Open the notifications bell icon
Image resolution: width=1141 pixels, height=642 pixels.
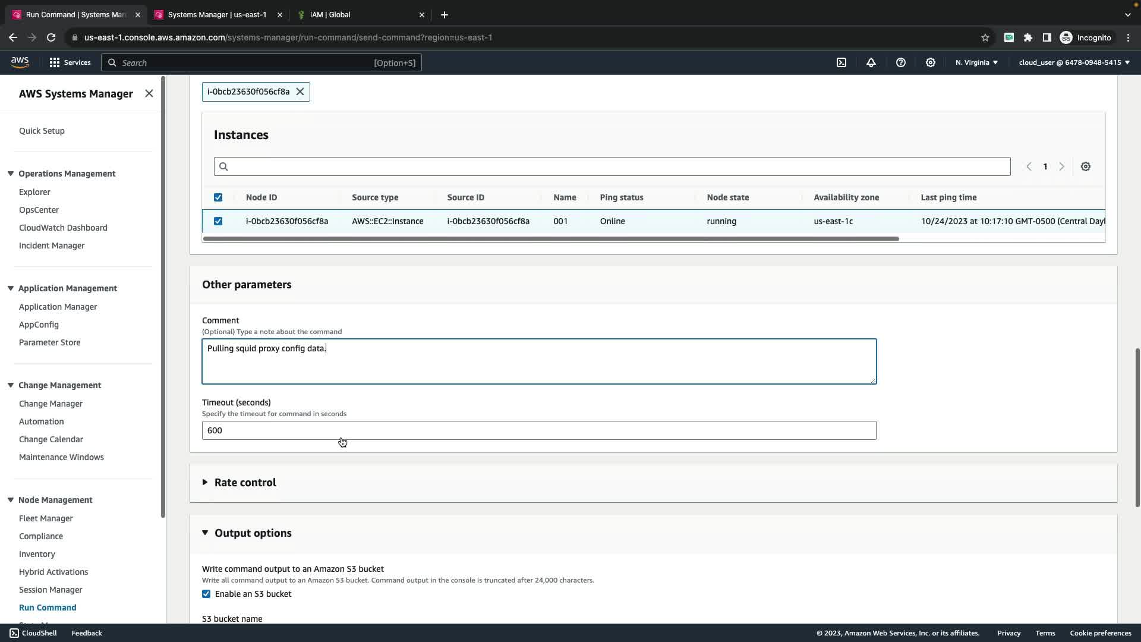tap(871, 62)
